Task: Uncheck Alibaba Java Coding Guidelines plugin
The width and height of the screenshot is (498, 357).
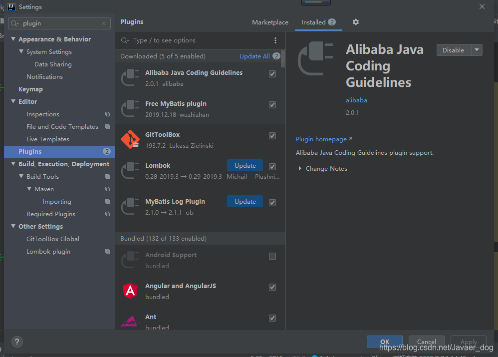Action: point(272,74)
